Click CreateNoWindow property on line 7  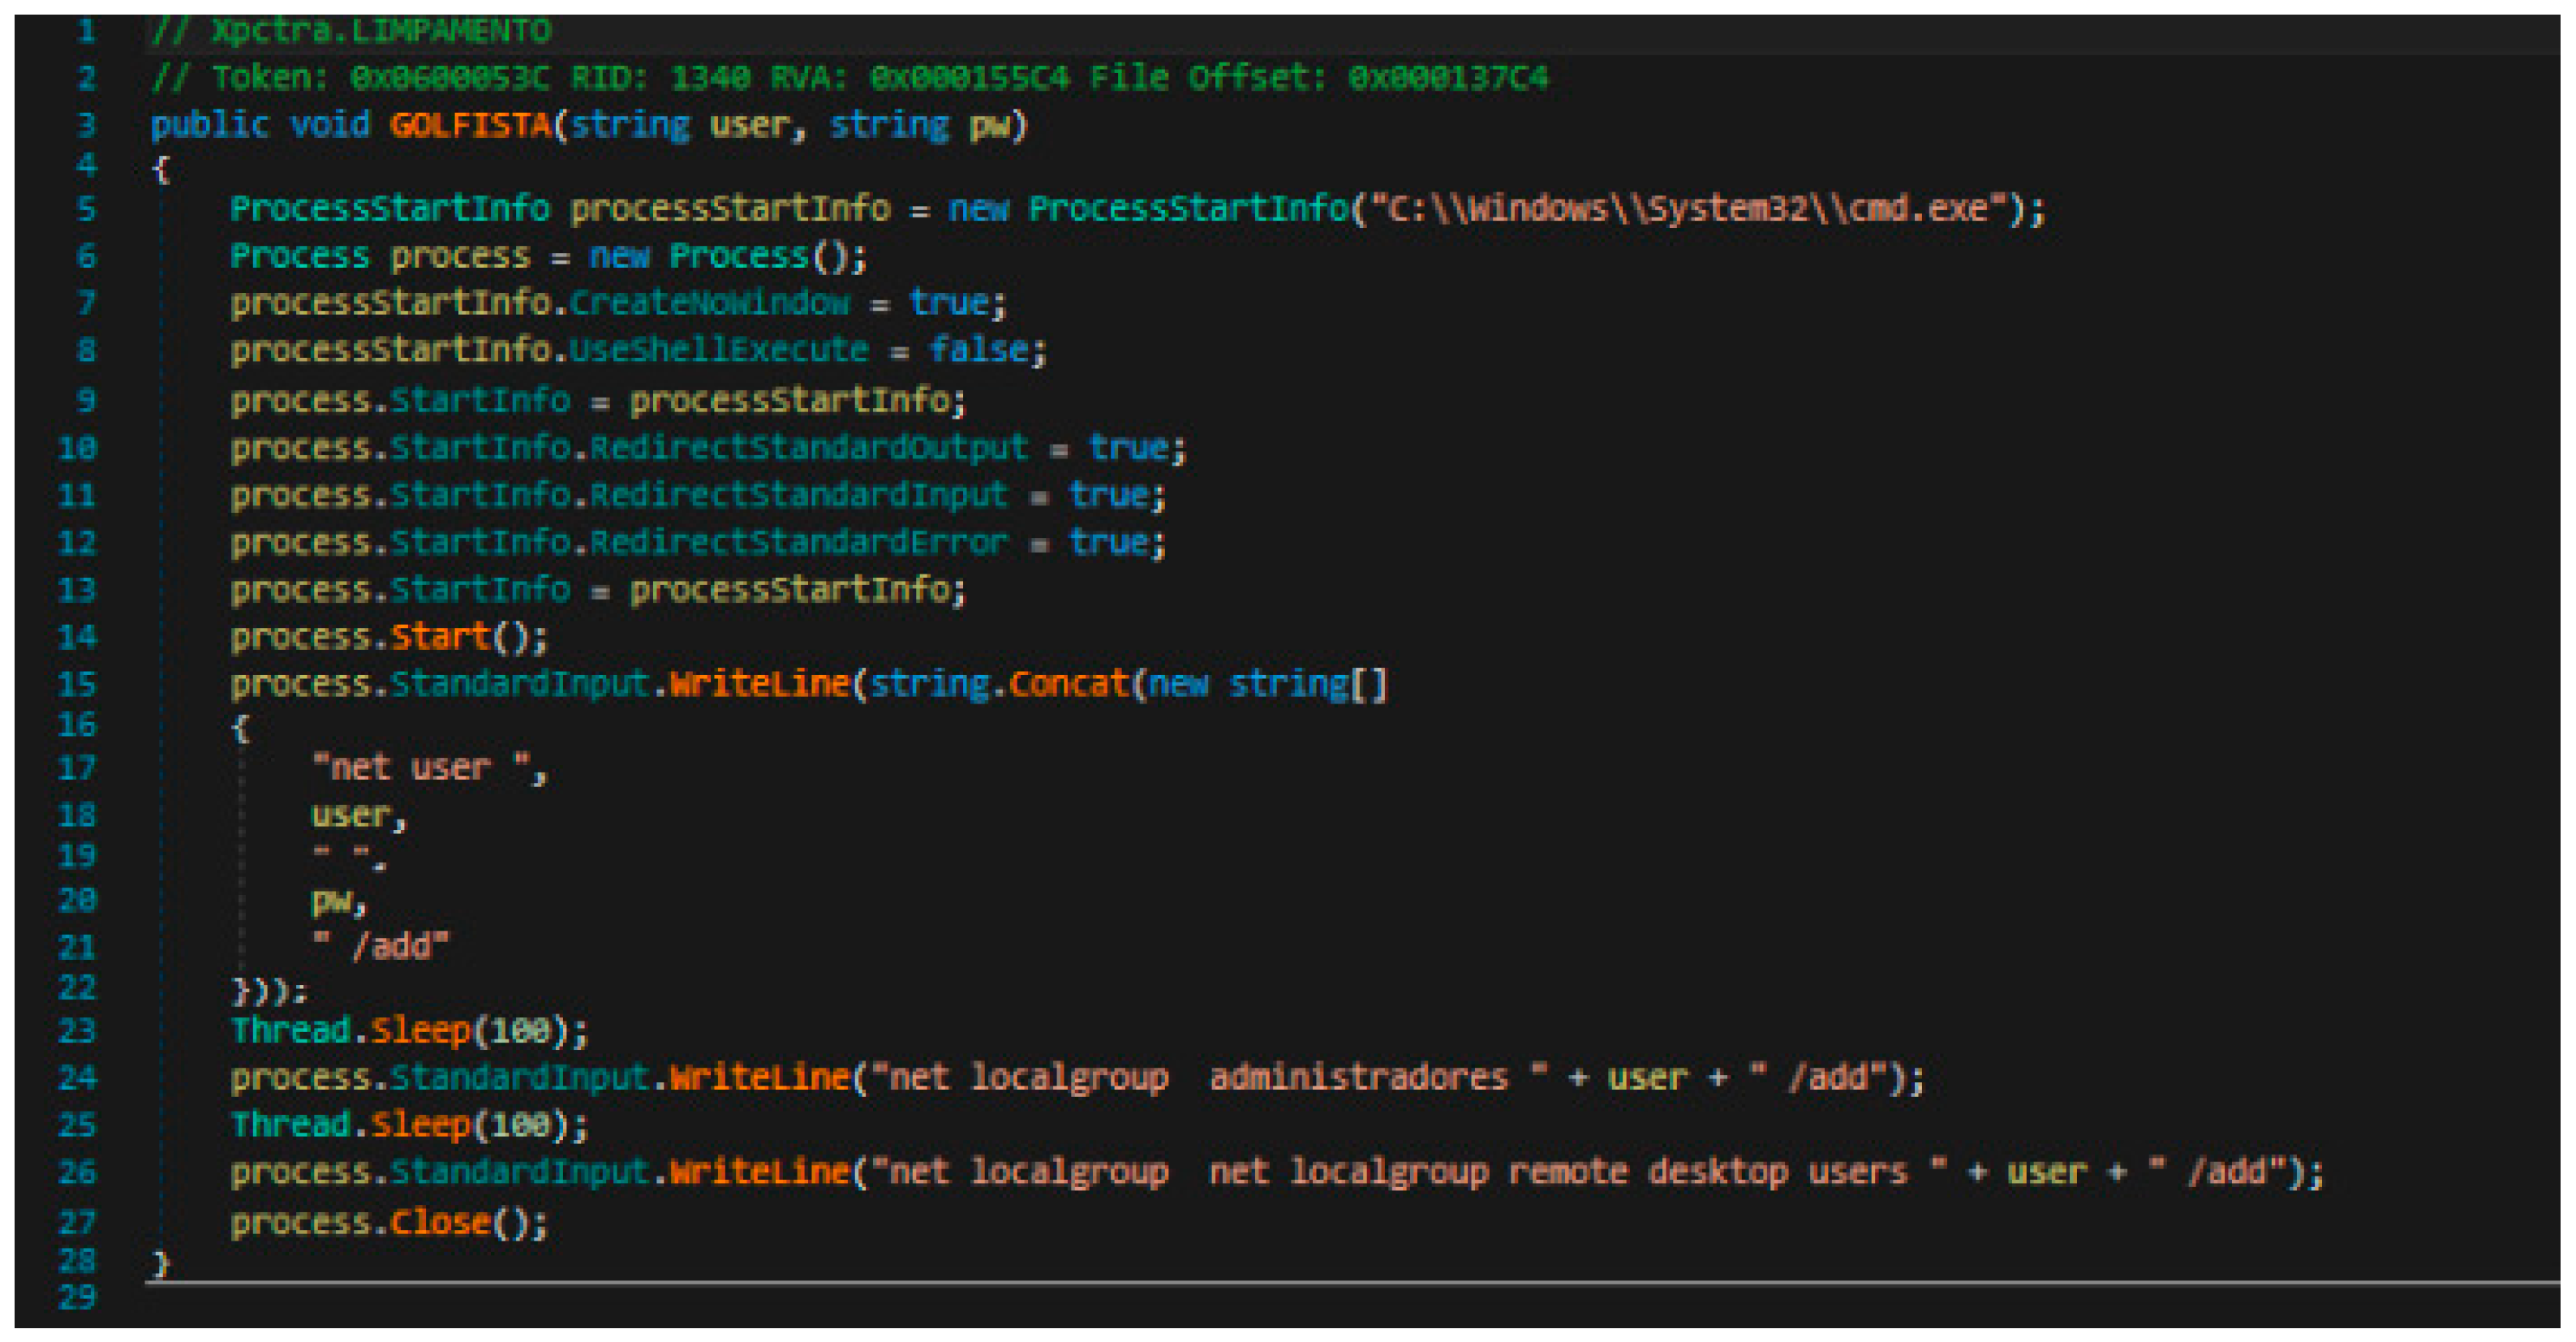[708, 302]
